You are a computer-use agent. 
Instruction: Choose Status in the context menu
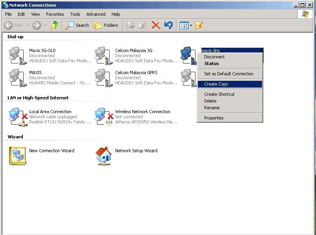tap(230, 63)
